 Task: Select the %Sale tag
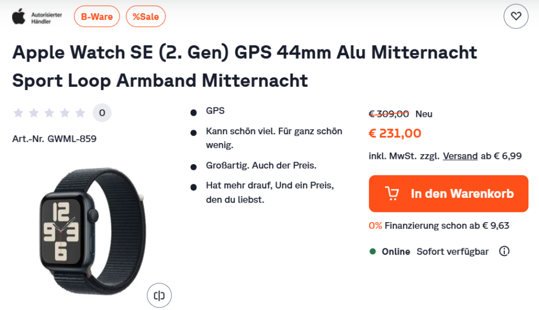click(x=146, y=16)
